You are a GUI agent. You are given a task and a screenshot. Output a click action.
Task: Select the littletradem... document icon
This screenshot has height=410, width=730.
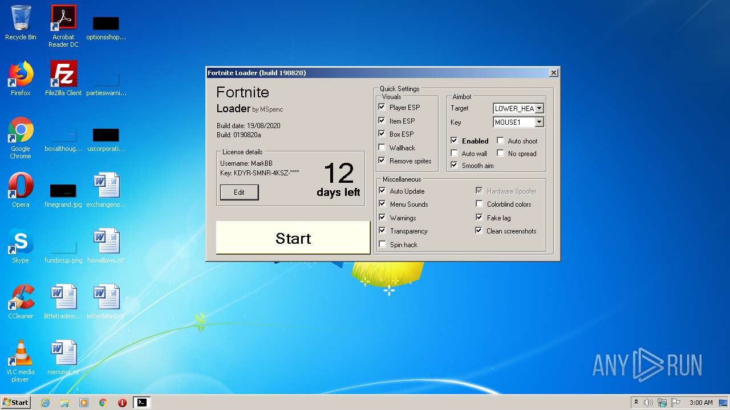(63, 302)
